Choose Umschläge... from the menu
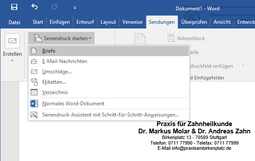The width and height of the screenshot is (255, 161). (109, 72)
